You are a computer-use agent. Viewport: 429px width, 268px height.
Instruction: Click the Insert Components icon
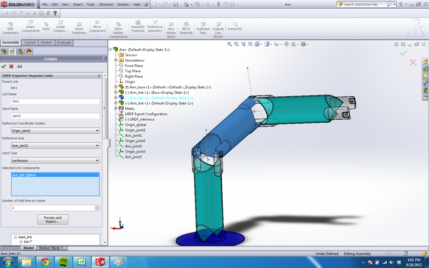[x=30, y=27]
